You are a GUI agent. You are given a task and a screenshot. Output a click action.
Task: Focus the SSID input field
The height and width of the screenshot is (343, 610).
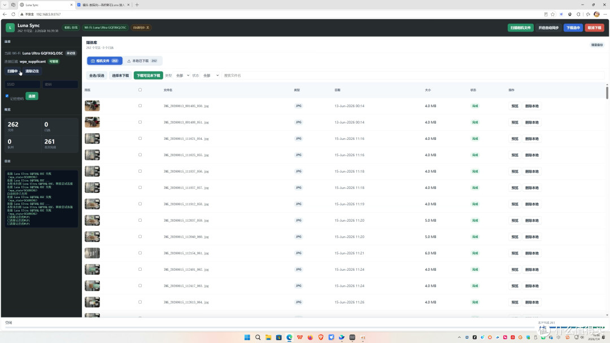coord(22,84)
